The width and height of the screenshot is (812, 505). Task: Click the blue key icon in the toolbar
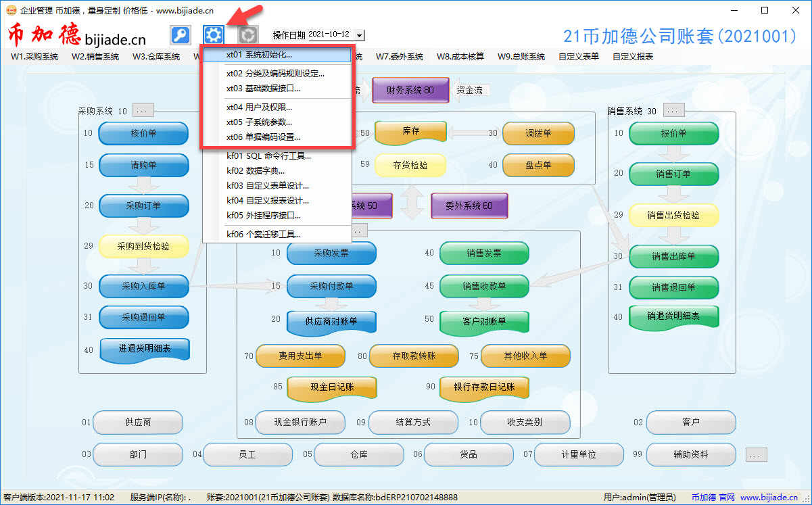click(x=180, y=34)
